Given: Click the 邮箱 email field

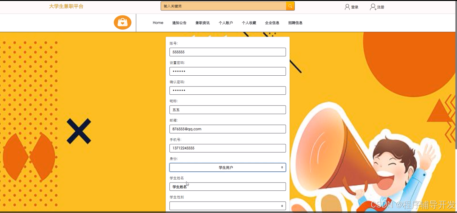Looking at the screenshot, I should click(x=228, y=129).
